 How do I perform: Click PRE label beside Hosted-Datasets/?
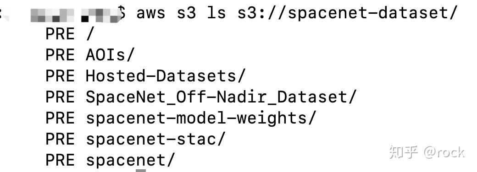pos(60,76)
